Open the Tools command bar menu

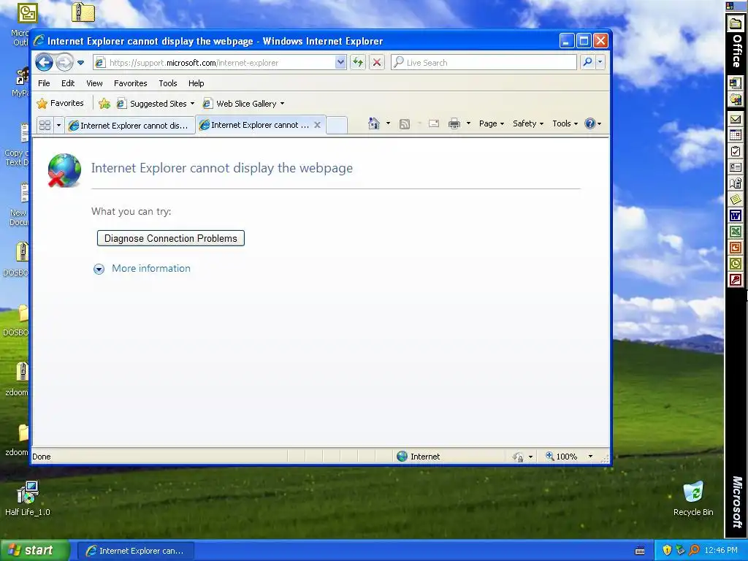(565, 123)
